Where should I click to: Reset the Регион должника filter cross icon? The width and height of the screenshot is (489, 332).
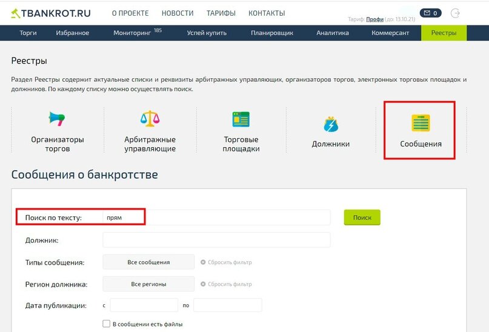point(203,284)
